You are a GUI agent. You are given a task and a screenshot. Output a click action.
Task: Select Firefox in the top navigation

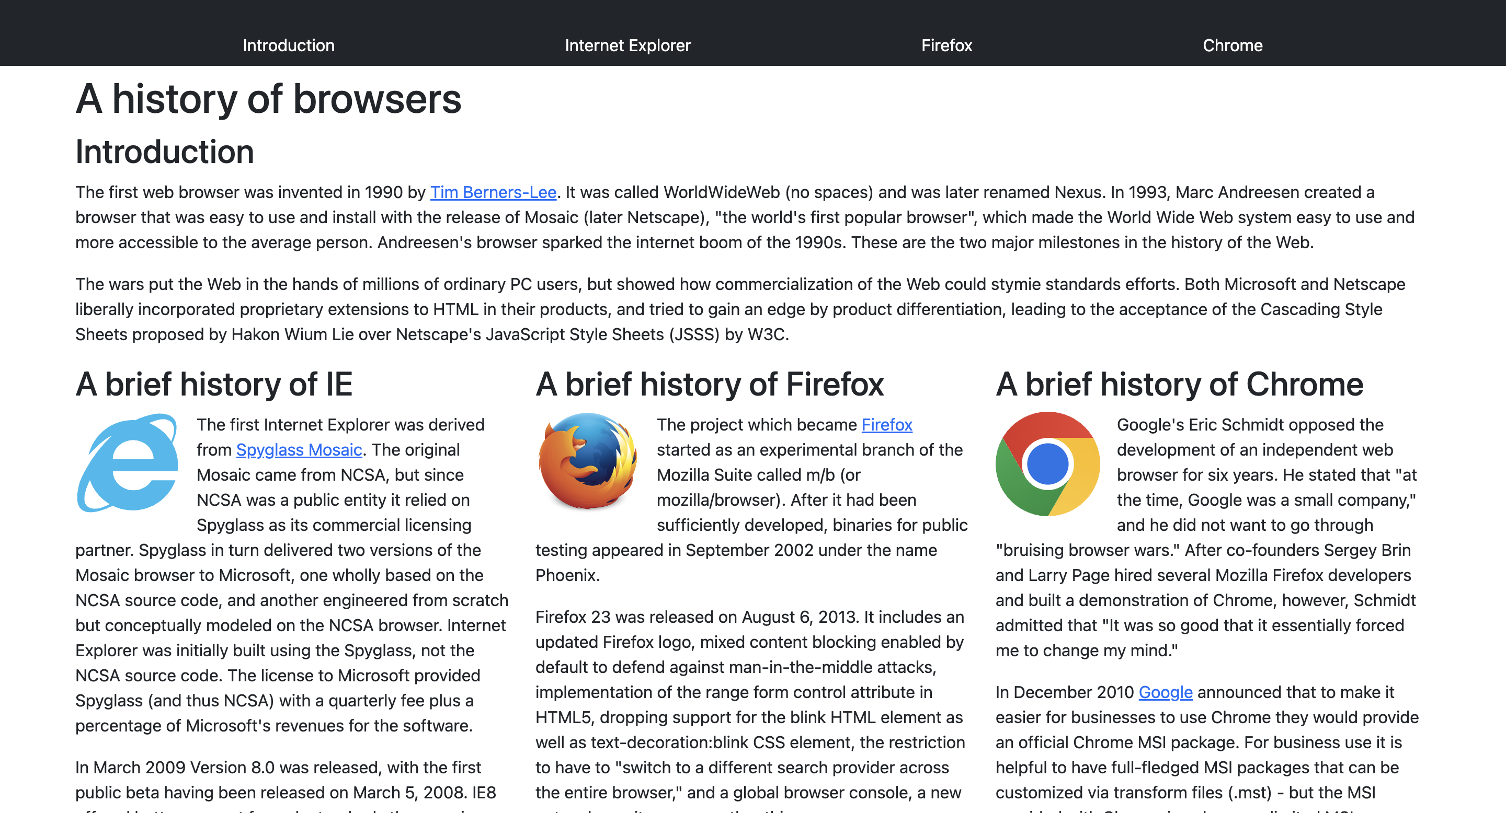click(x=946, y=45)
